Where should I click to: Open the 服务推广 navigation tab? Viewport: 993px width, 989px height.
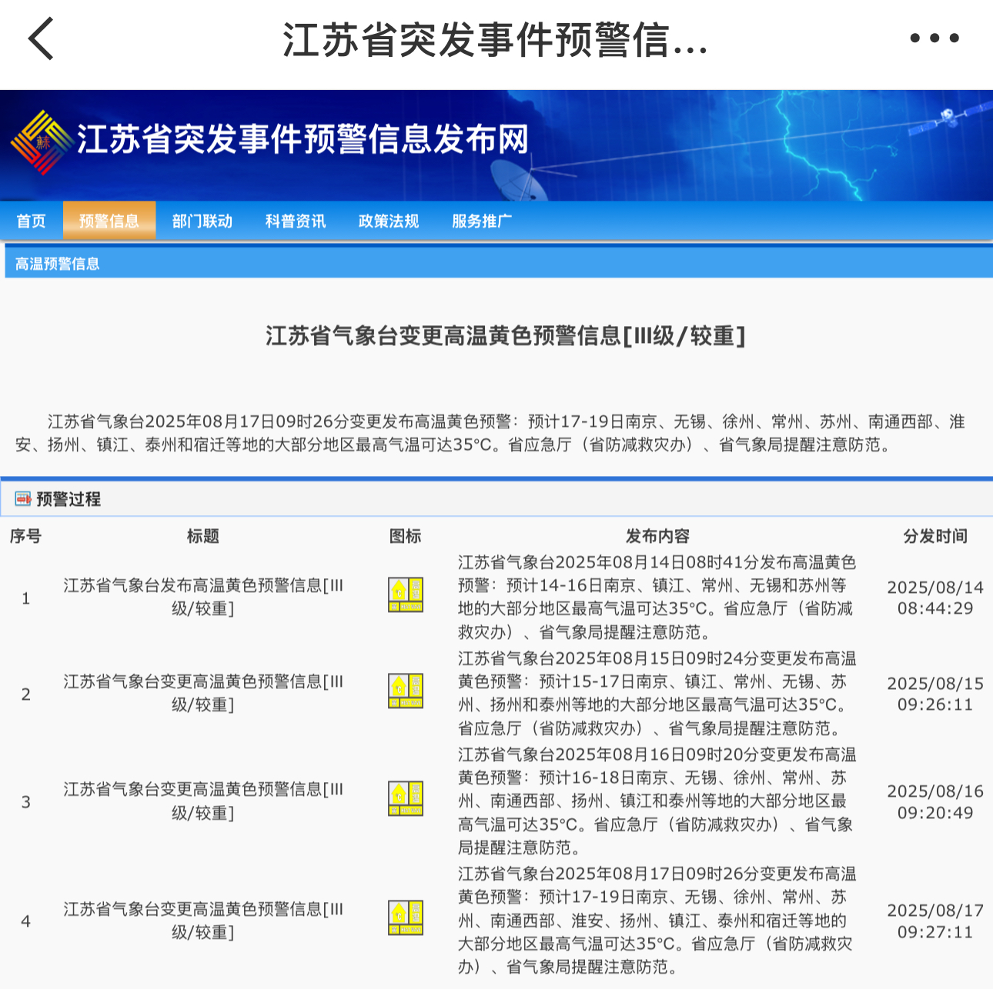coord(482,221)
